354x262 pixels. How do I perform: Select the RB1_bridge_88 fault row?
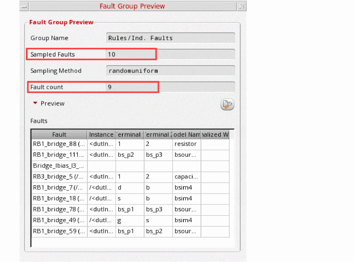(130, 144)
